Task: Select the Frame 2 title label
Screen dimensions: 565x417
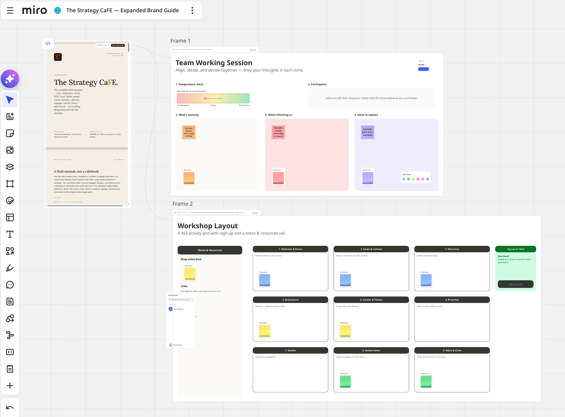Action: [x=183, y=204]
